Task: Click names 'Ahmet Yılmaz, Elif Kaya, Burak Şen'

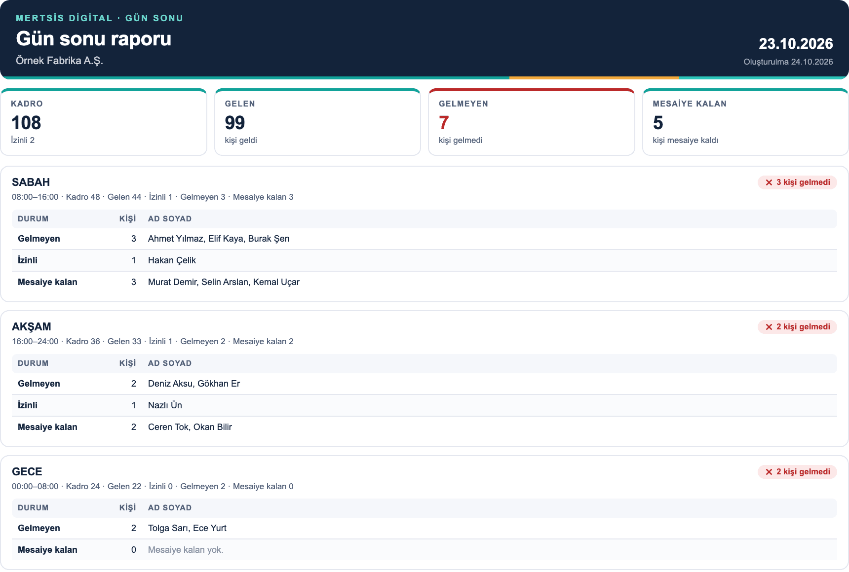Action: [x=219, y=239]
